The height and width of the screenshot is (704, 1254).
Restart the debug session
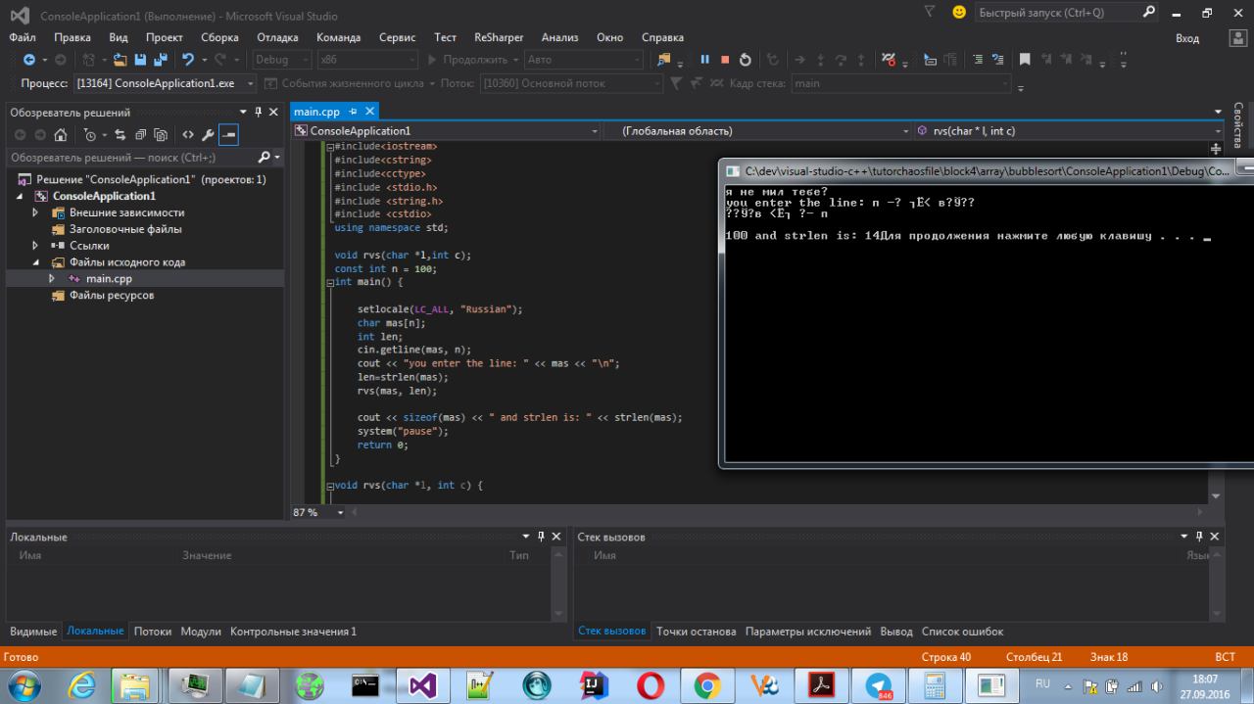746,60
